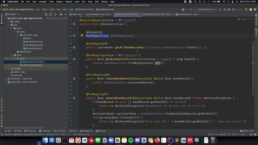258x145 pixels.
Task: Collapse the main folder
Action: point(11,28)
